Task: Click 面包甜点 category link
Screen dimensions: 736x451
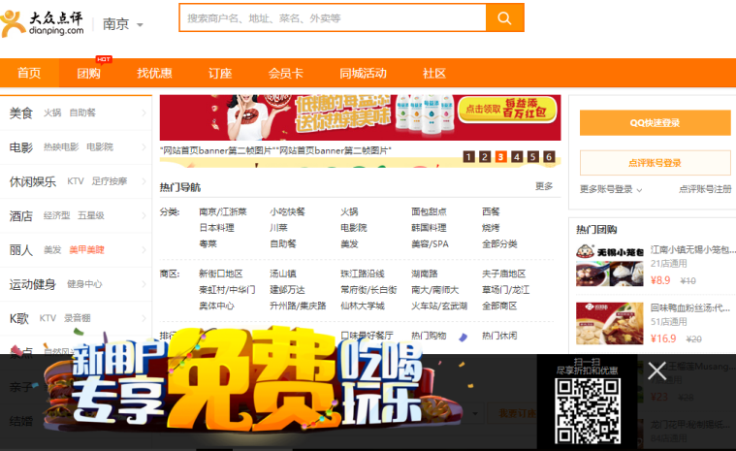Action: 429,212
